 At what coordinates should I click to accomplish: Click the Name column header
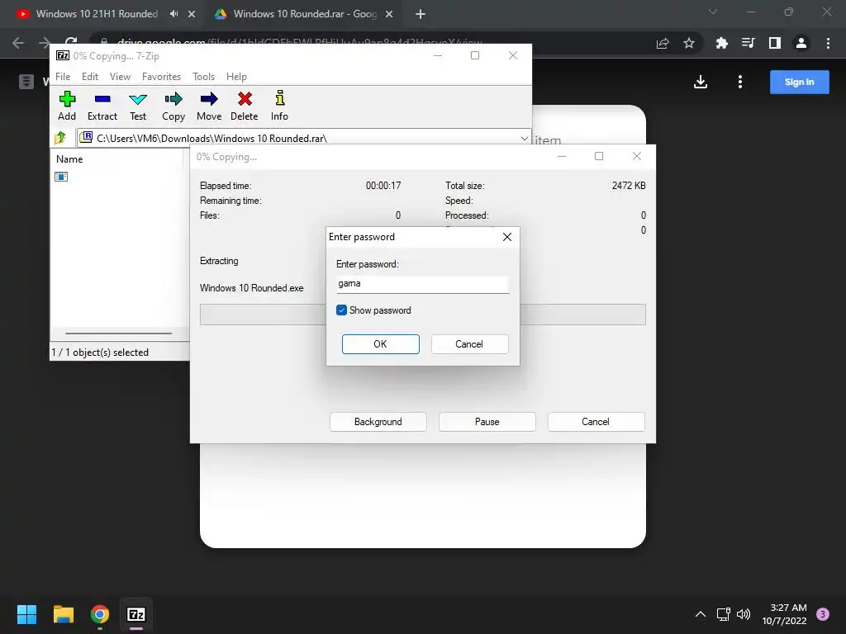69,159
